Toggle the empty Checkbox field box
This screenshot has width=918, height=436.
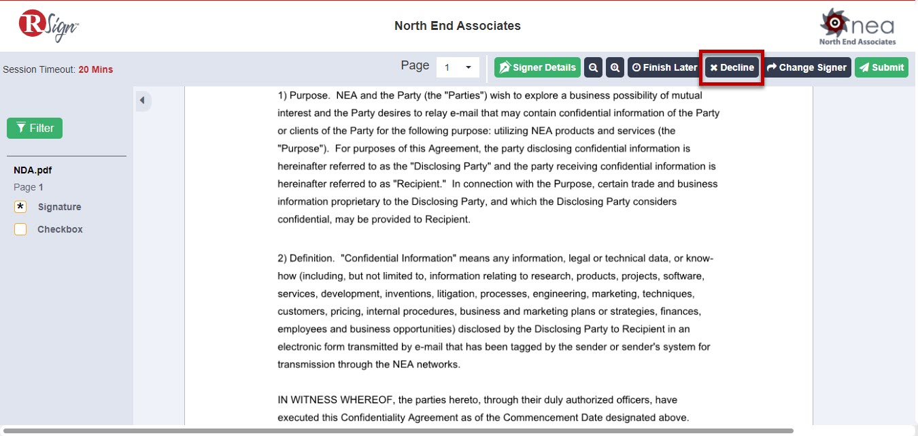(20, 229)
